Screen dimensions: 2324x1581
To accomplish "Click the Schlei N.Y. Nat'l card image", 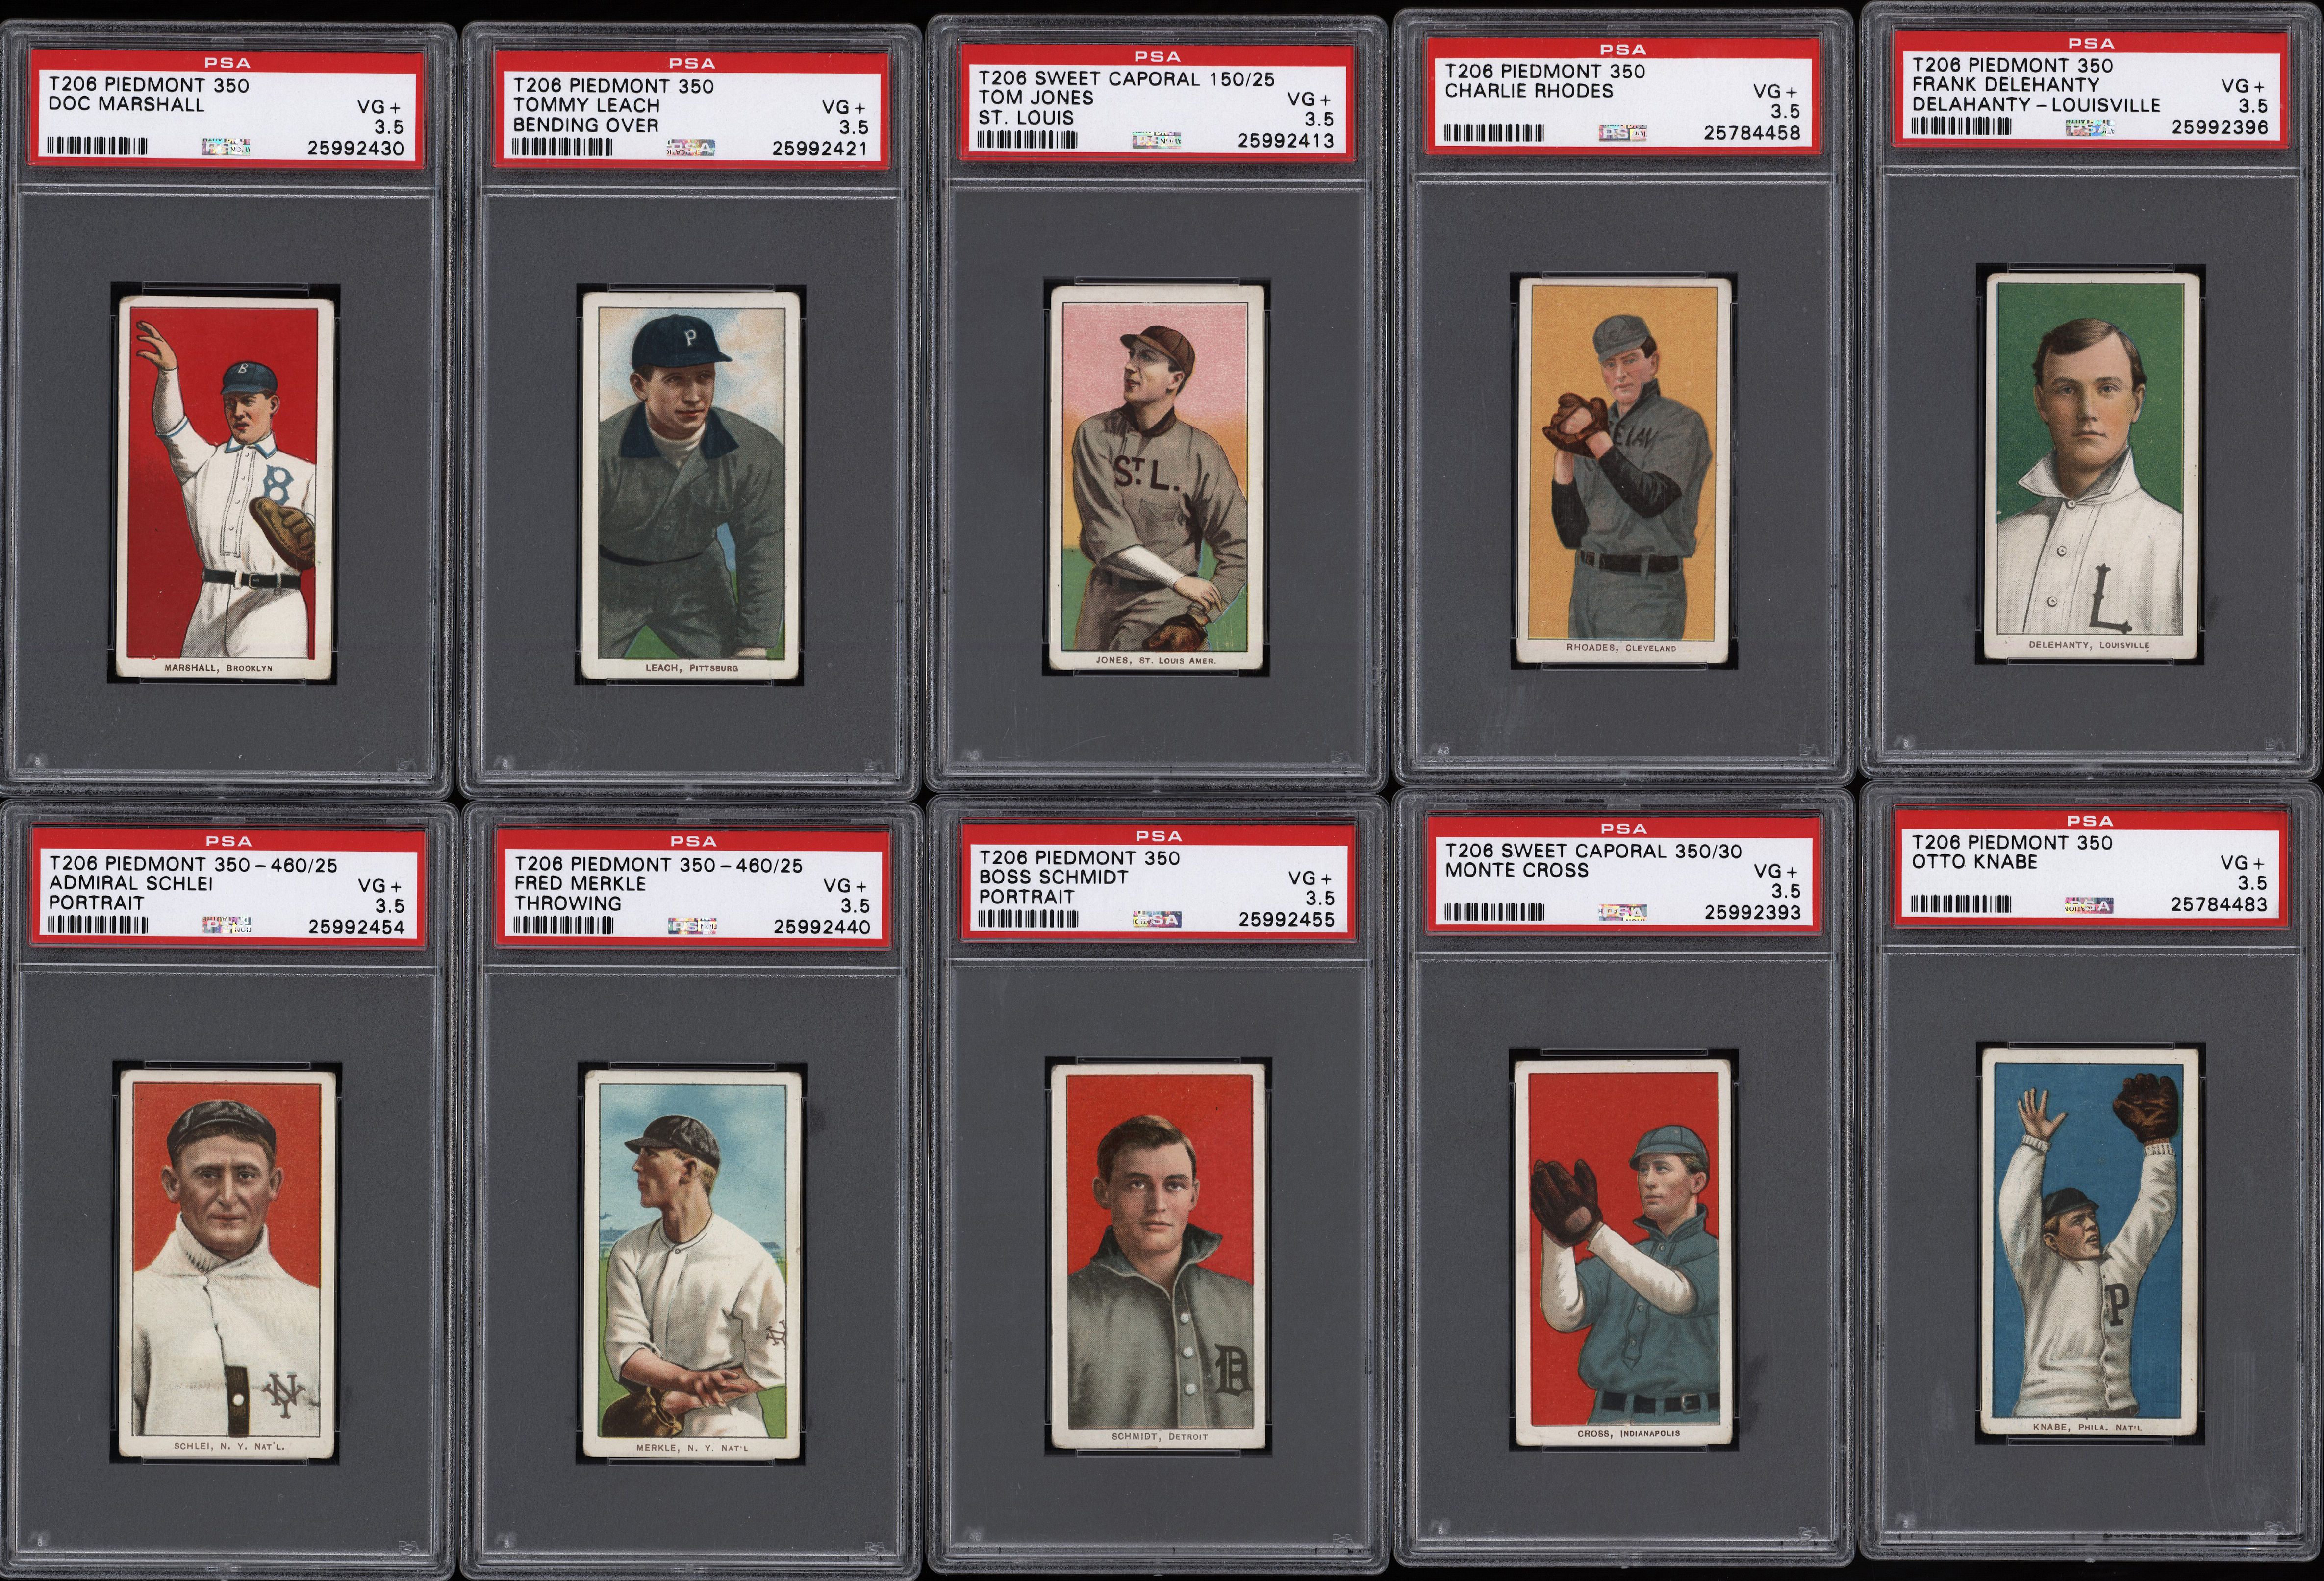I will pyautogui.click(x=228, y=1263).
